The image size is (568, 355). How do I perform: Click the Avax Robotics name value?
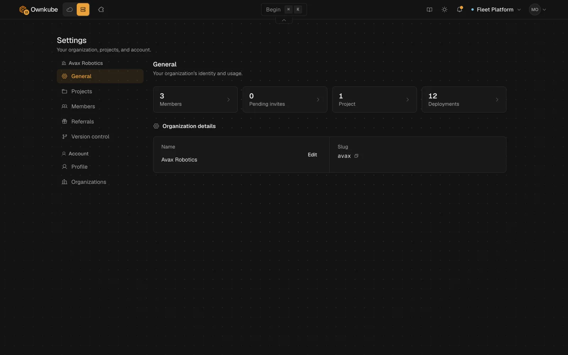click(179, 160)
